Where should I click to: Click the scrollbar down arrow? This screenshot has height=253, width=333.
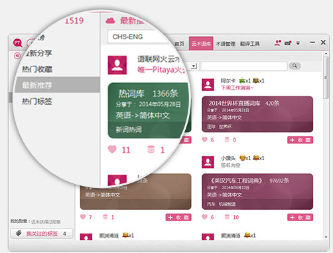coord(326,237)
